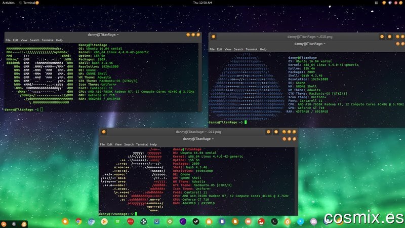Click left orange button of _010.png window
405x228 pixels.
(213, 36)
